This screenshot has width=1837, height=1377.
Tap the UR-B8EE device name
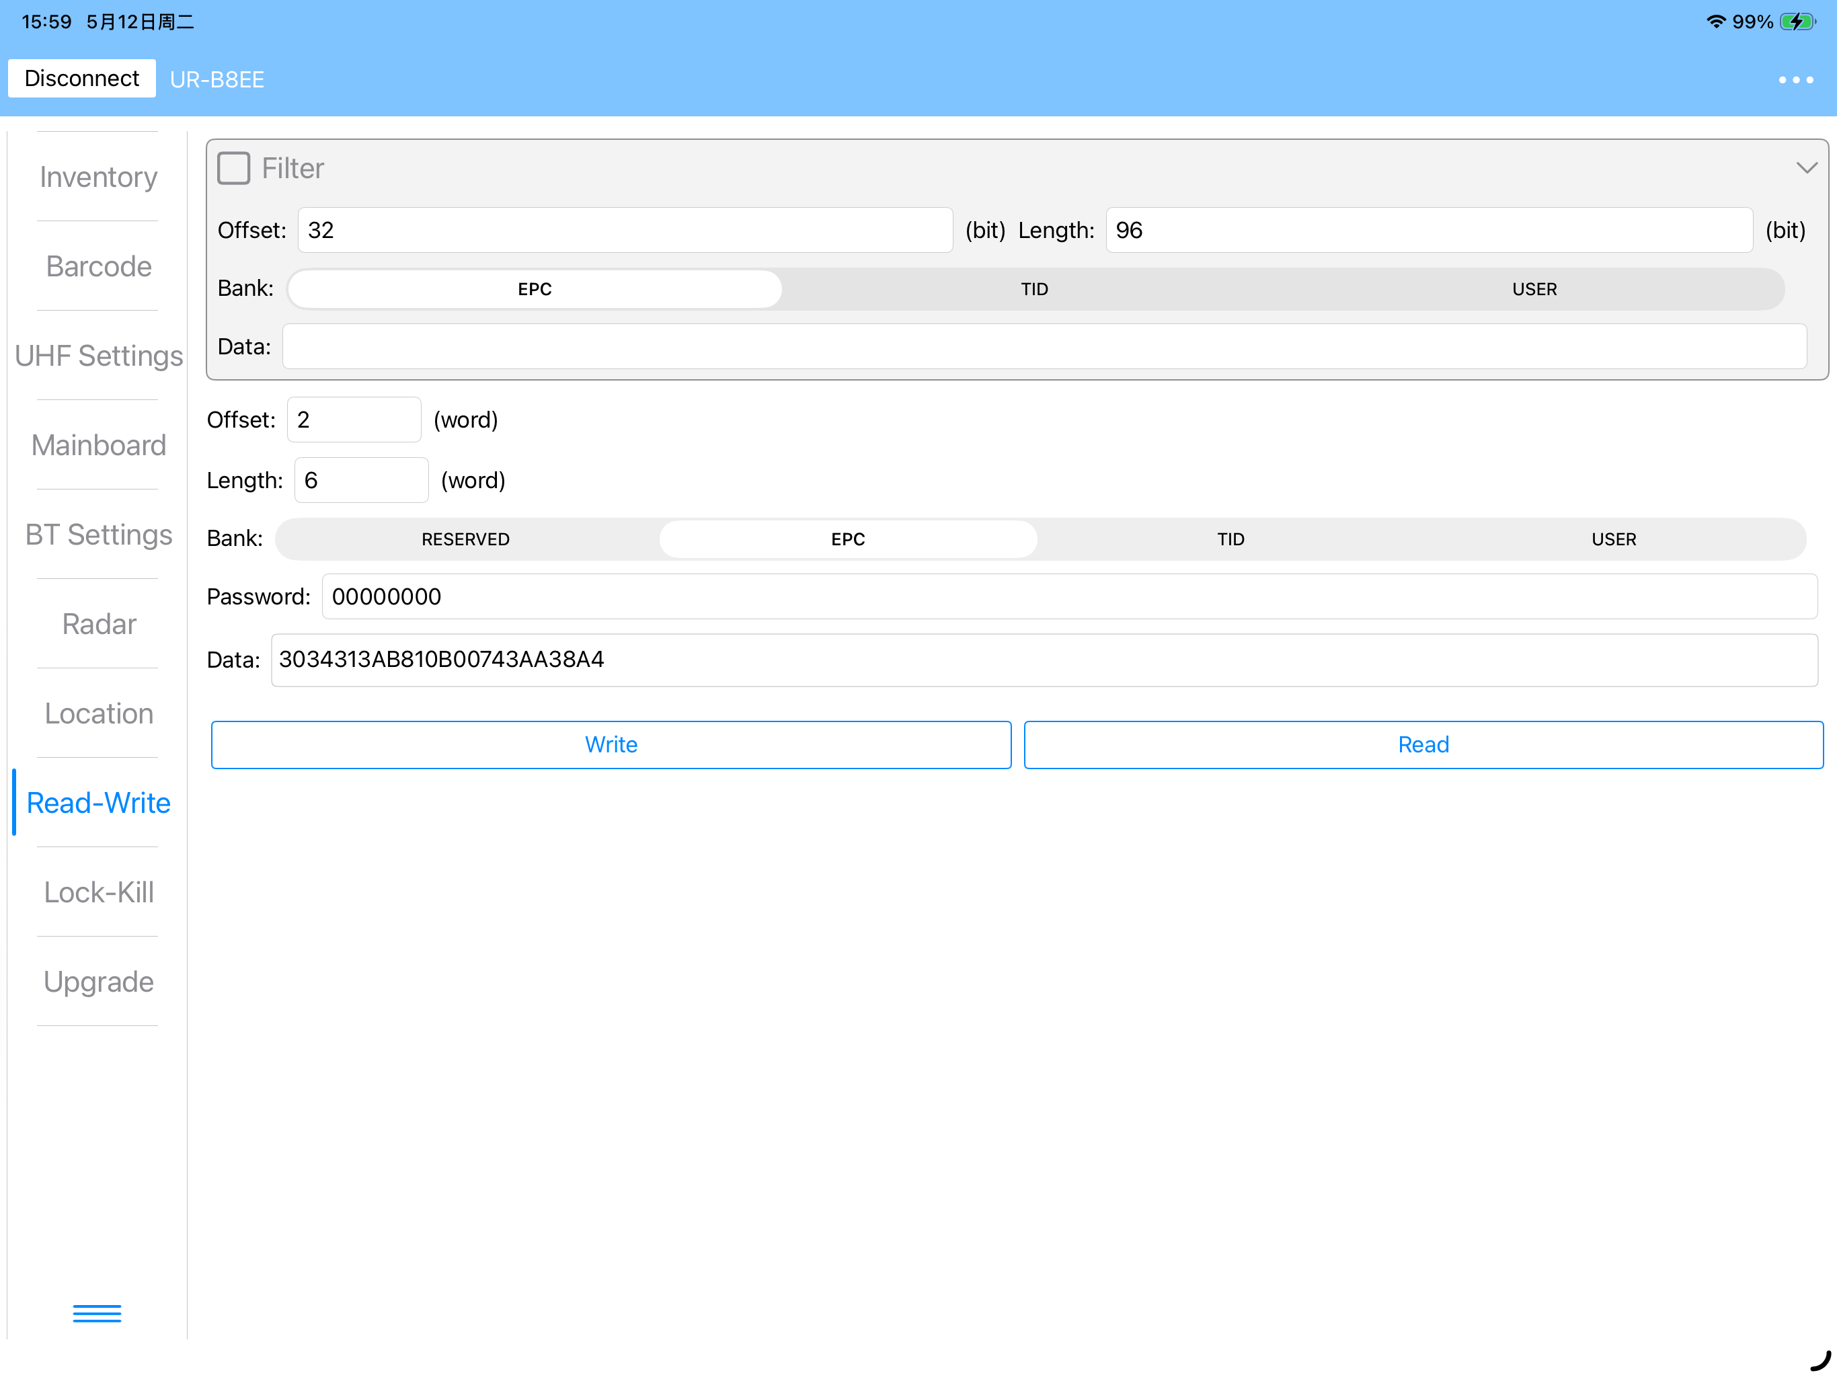point(217,80)
